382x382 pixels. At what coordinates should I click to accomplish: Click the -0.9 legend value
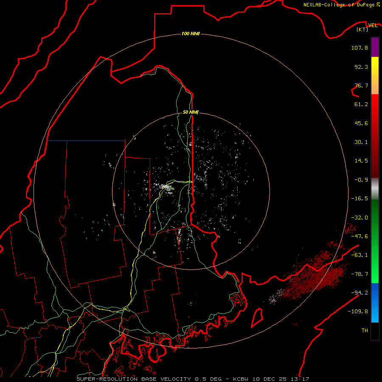point(361,180)
